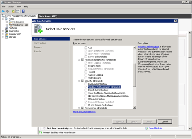Image resolution: width=192 pixels, height=139 pixels.
Task: Click the Forward arrow toolbar icon
Action: click(x=7, y=11)
